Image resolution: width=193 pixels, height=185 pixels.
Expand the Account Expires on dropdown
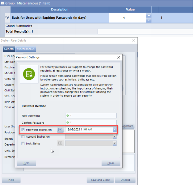tap(115, 137)
